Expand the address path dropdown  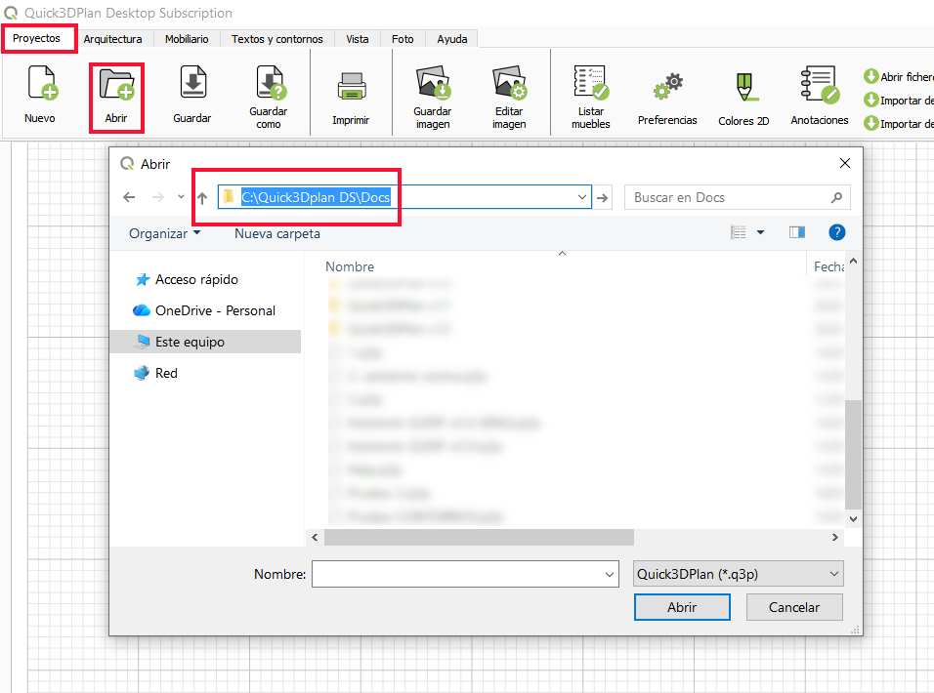582,197
